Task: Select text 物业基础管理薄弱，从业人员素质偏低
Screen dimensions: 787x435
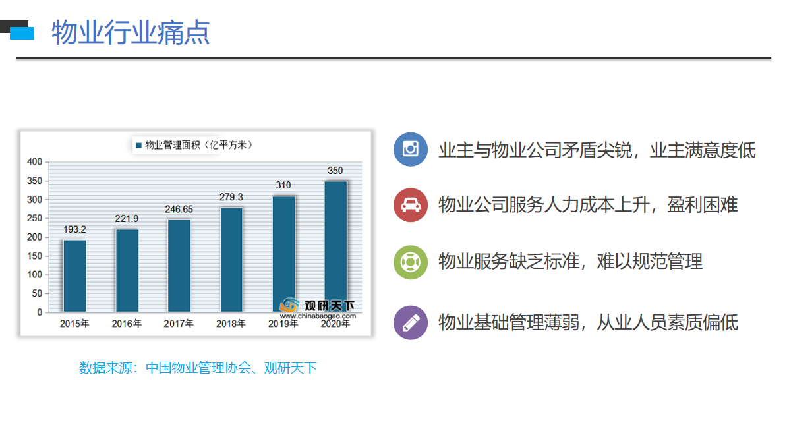Action: pyautogui.click(x=588, y=322)
